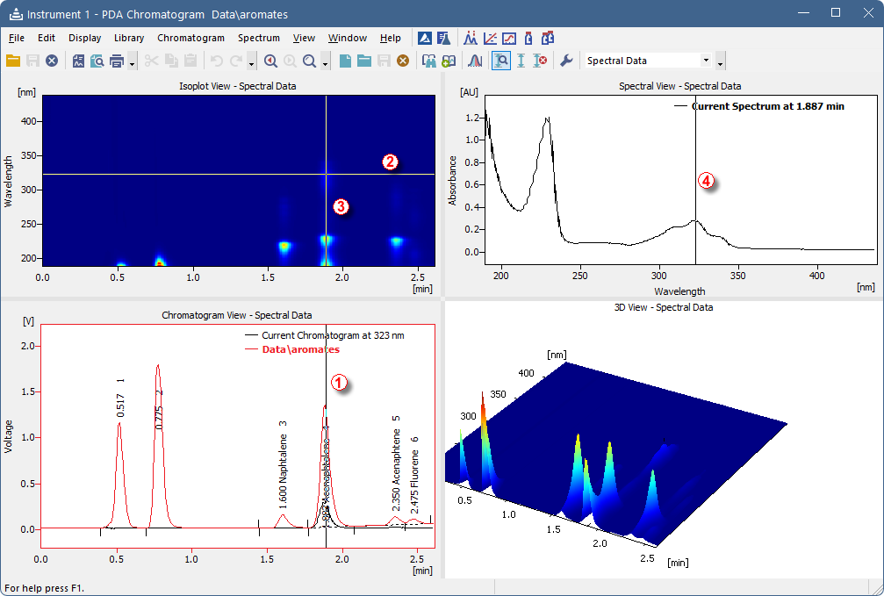
Task: Click the report setup icon
Action: 78,61
